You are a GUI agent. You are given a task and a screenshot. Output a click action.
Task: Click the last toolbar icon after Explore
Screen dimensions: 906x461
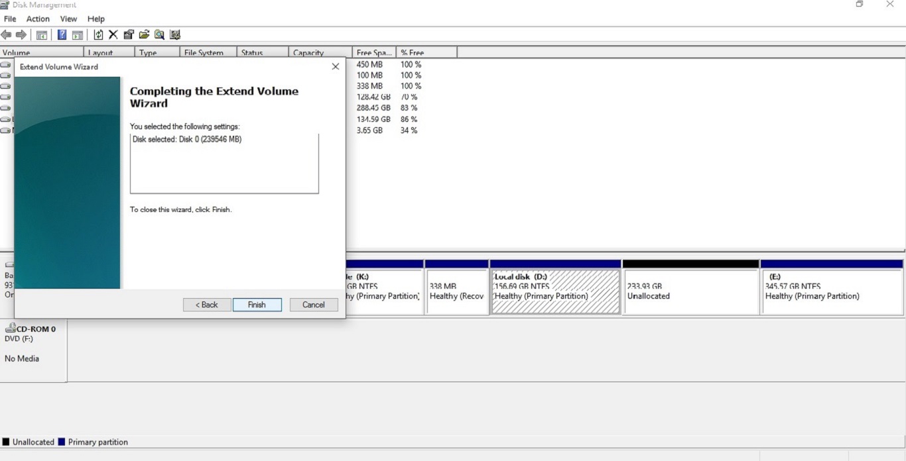(175, 34)
